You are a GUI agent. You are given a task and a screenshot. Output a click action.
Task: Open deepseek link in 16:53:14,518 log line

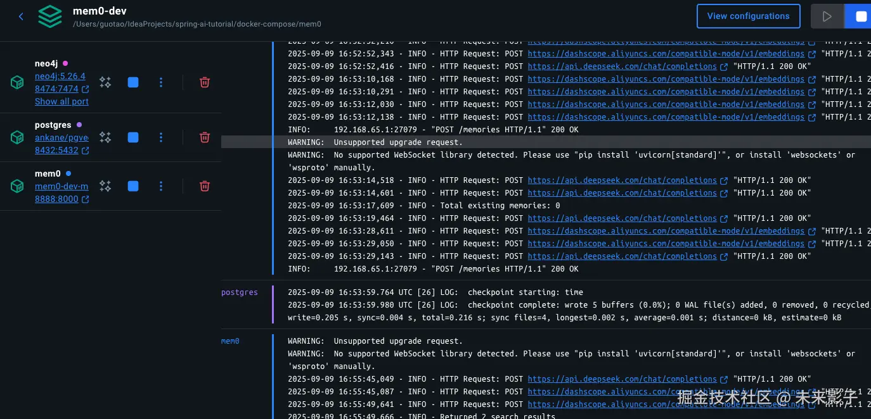622,180
